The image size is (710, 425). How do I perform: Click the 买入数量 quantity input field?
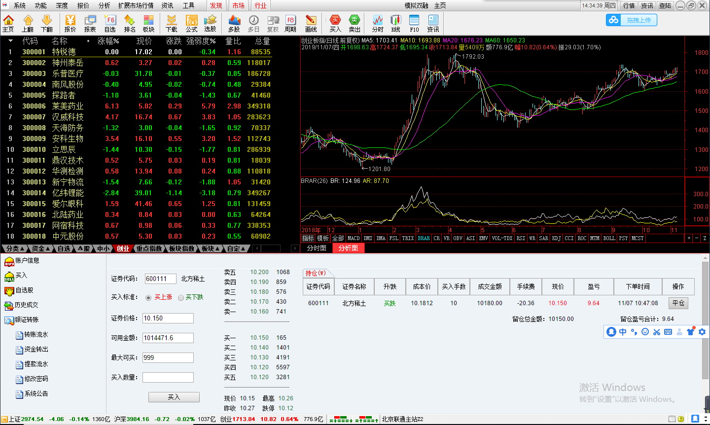tap(168, 377)
